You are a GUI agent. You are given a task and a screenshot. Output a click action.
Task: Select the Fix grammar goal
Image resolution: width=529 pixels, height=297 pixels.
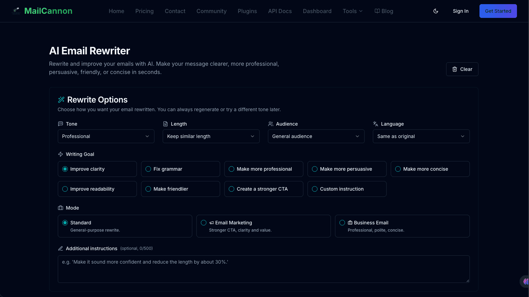[181, 169]
